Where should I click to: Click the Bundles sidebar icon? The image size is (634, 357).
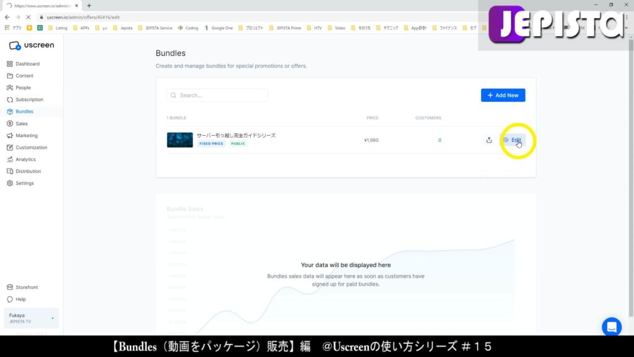coord(10,112)
